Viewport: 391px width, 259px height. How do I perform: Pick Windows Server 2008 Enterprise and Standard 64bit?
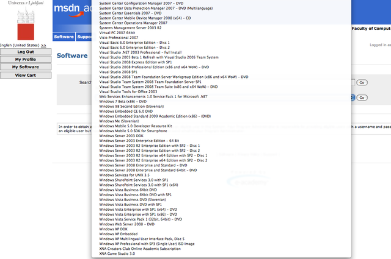(x=148, y=171)
